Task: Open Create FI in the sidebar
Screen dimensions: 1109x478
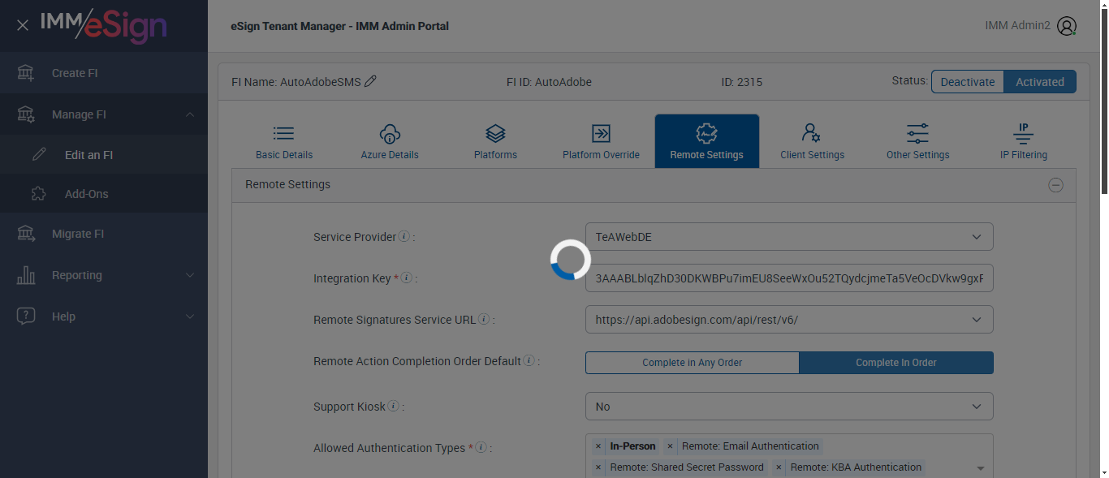Action: (x=104, y=73)
